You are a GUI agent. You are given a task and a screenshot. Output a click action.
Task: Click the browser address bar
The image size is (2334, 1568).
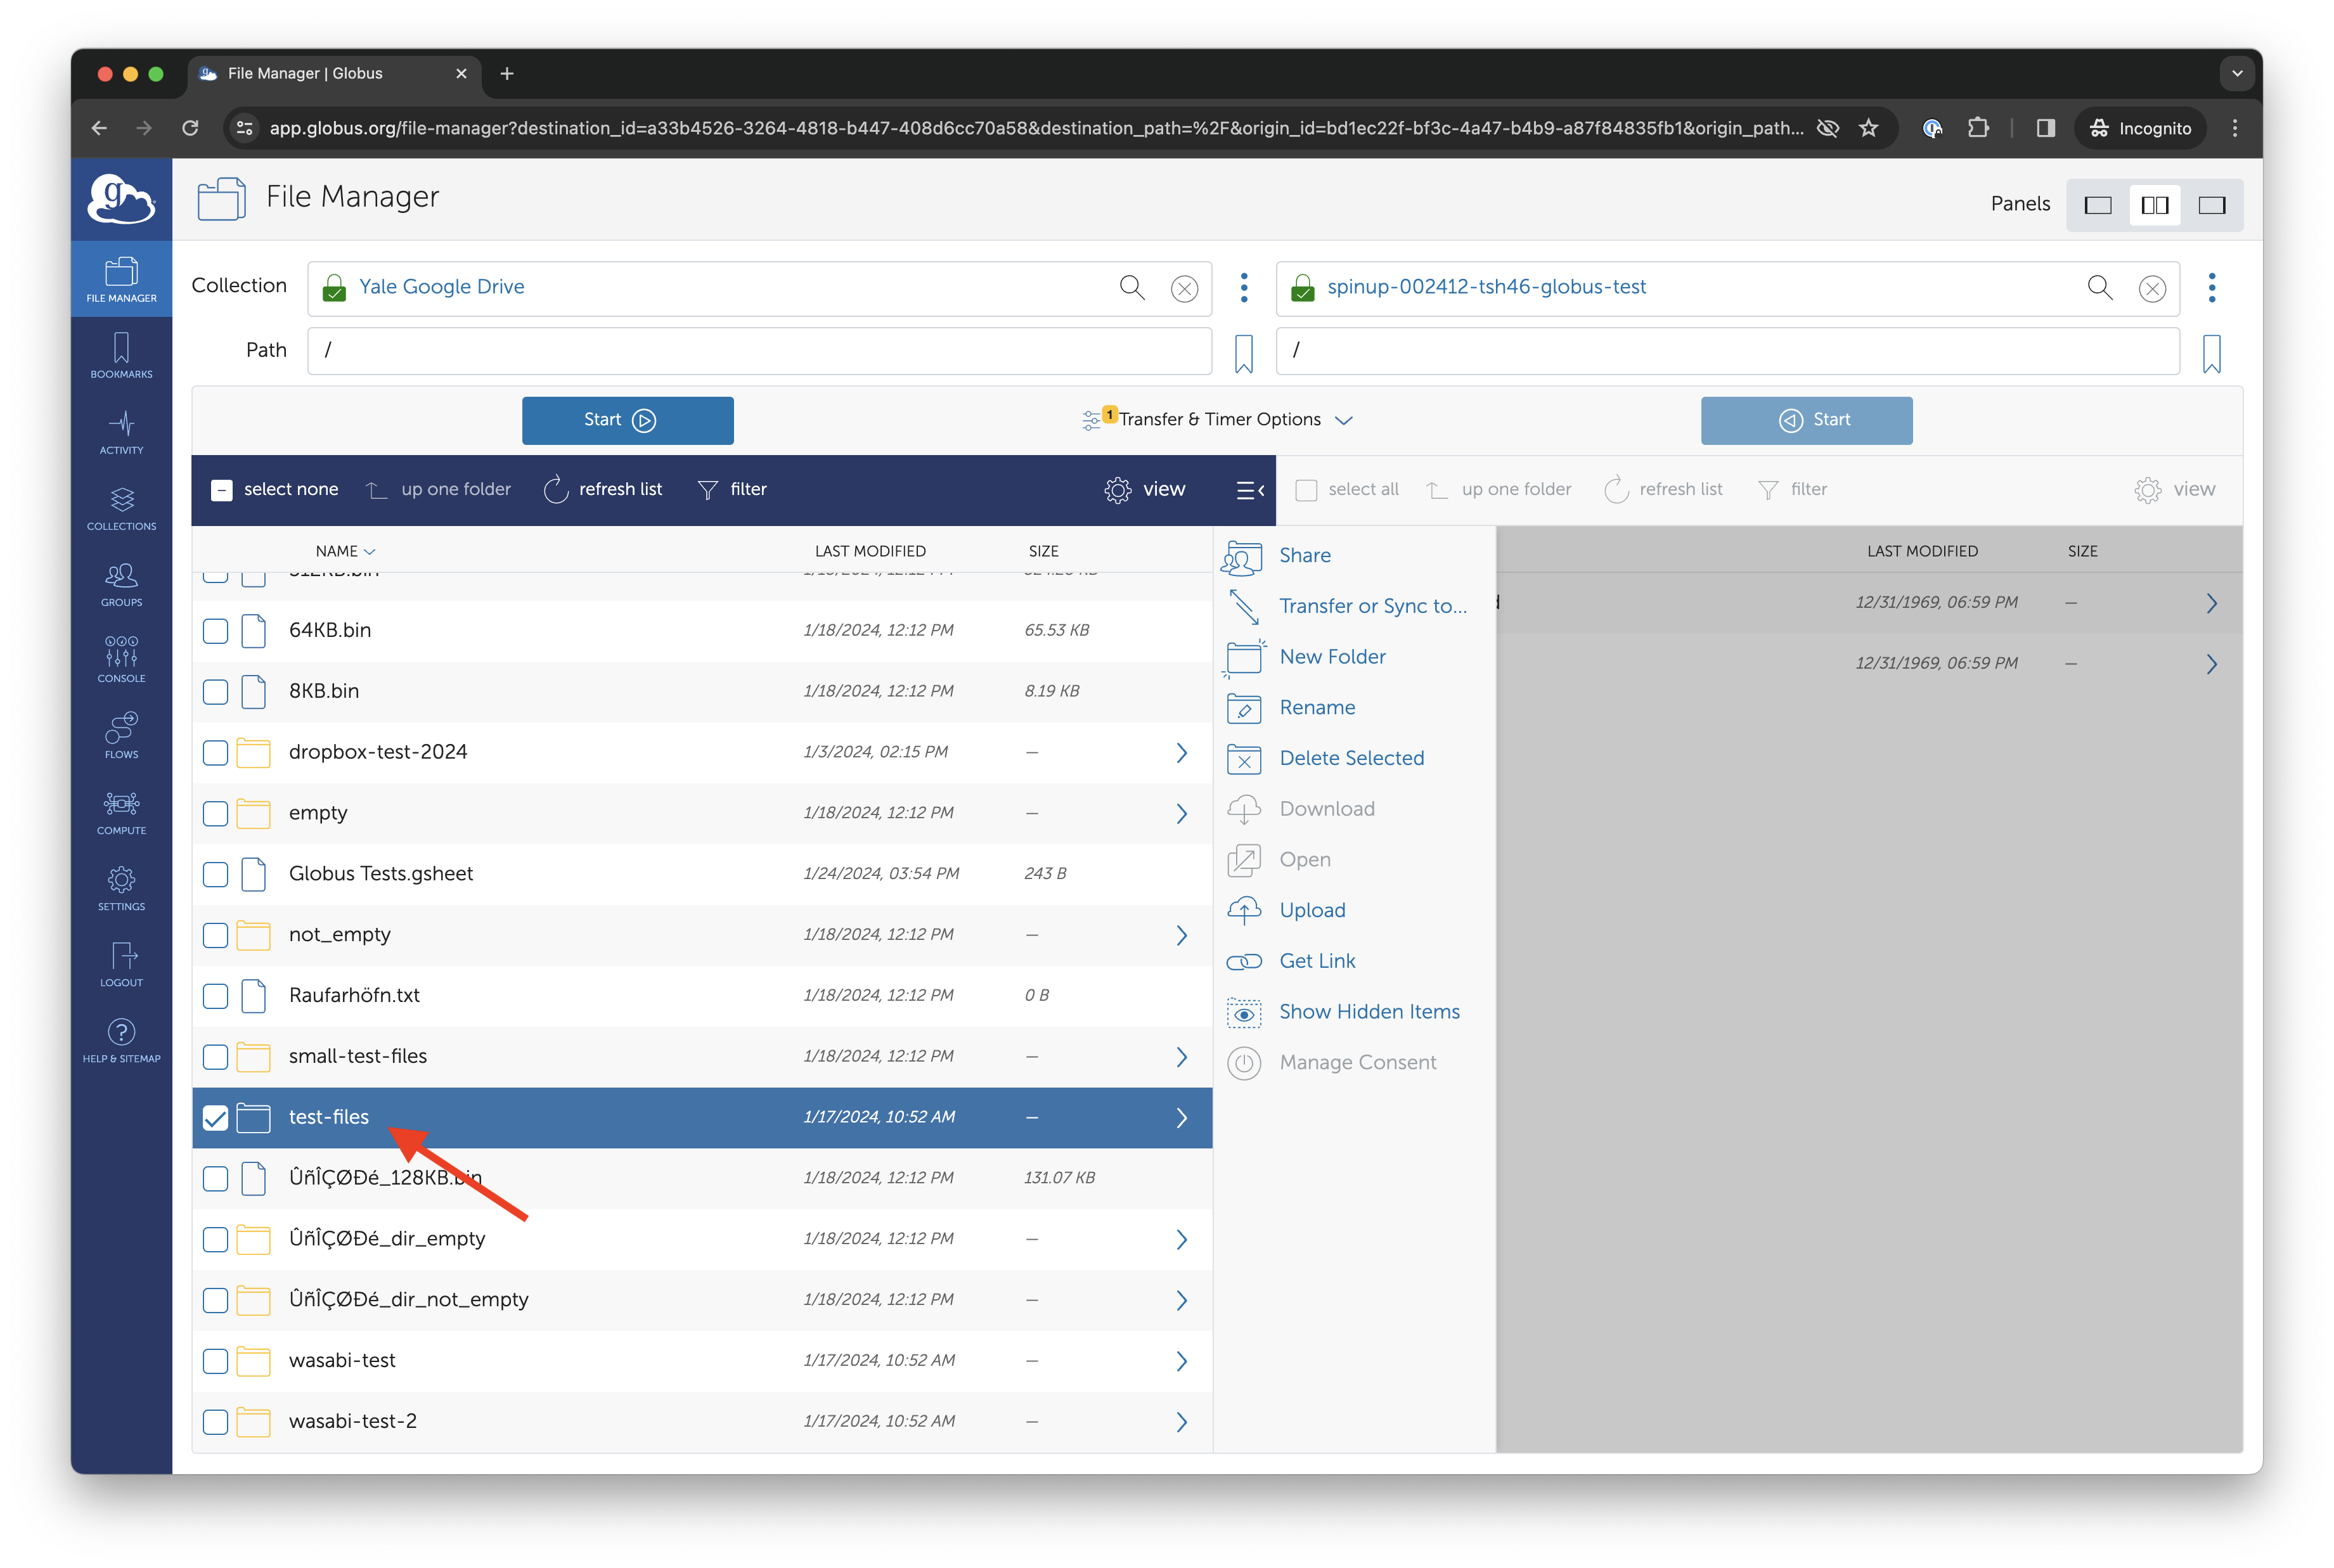pos(1036,128)
